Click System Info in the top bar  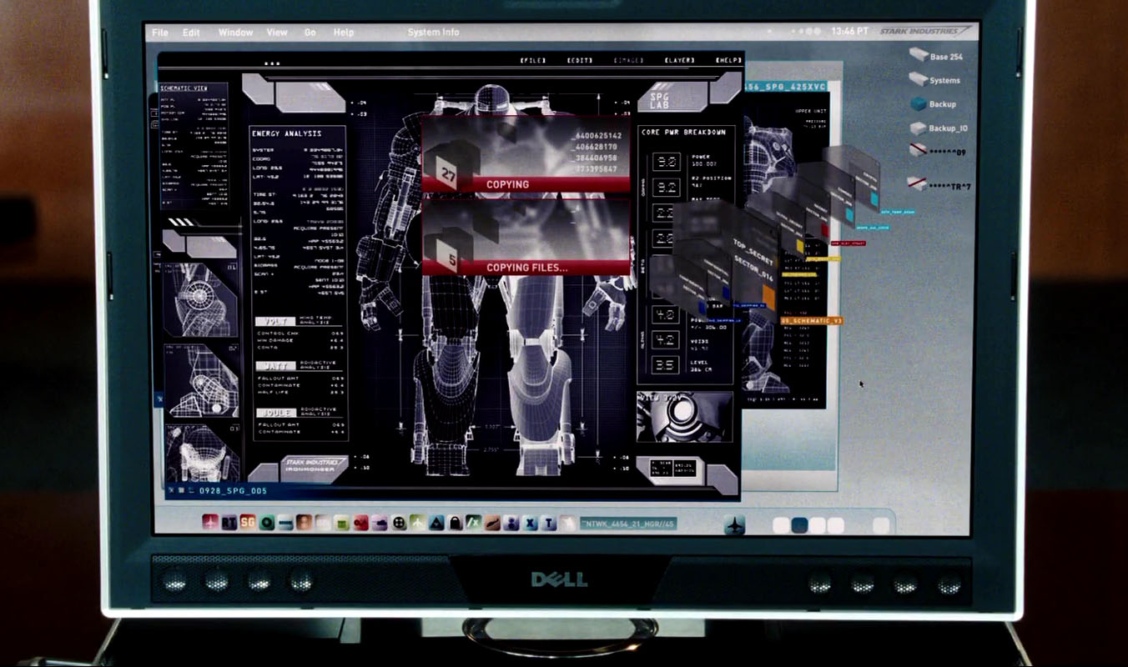pos(433,33)
